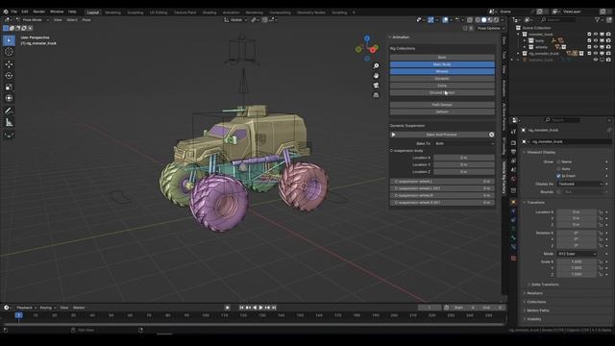The image size is (615, 346).
Task: Hide body collection with eye icon
Action: click(x=596, y=40)
